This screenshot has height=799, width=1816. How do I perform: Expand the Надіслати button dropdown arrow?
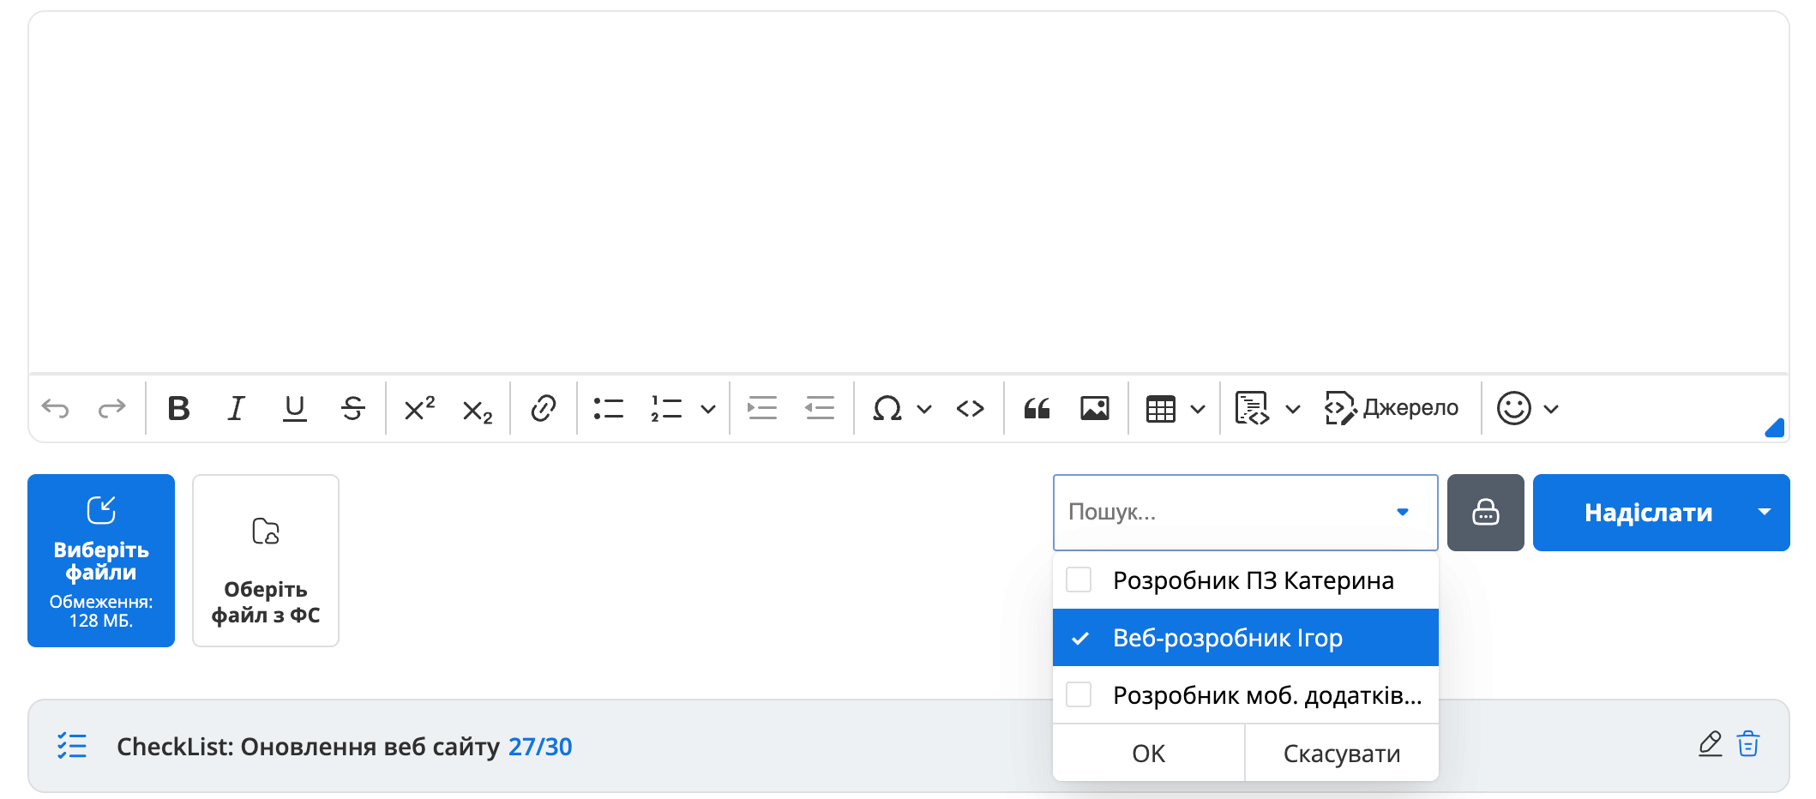tap(1764, 513)
